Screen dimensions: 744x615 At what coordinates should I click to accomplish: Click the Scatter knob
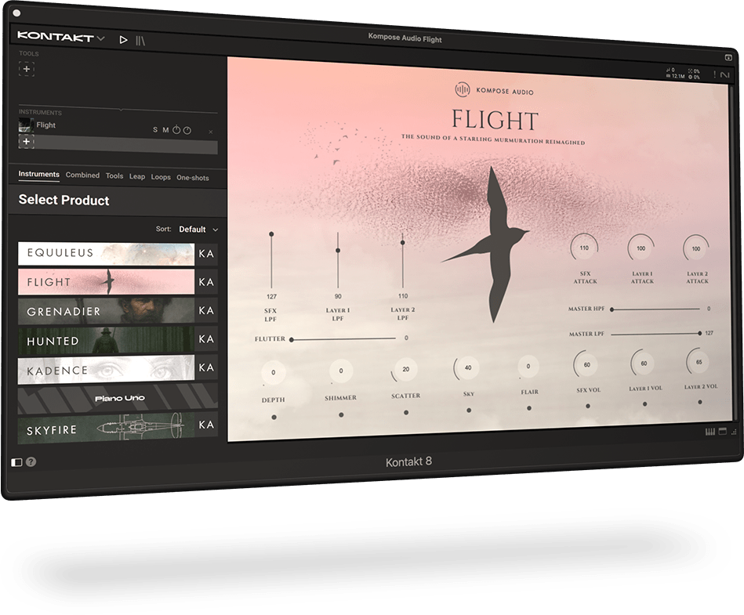point(405,369)
